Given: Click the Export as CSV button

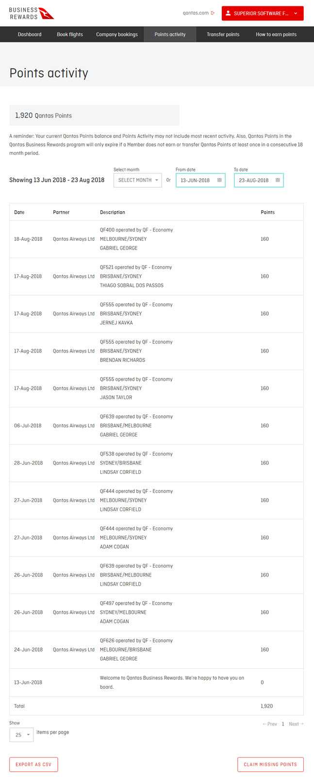Looking at the screenshot, I should 33,764.
